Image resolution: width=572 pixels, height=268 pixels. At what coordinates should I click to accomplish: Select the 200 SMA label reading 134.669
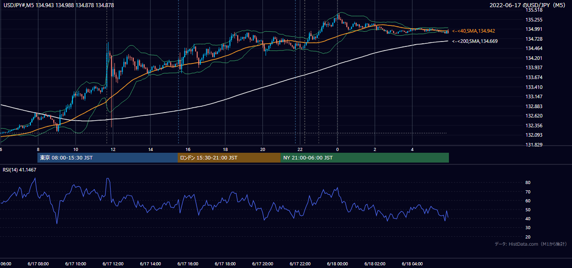(x=475, y=41)
